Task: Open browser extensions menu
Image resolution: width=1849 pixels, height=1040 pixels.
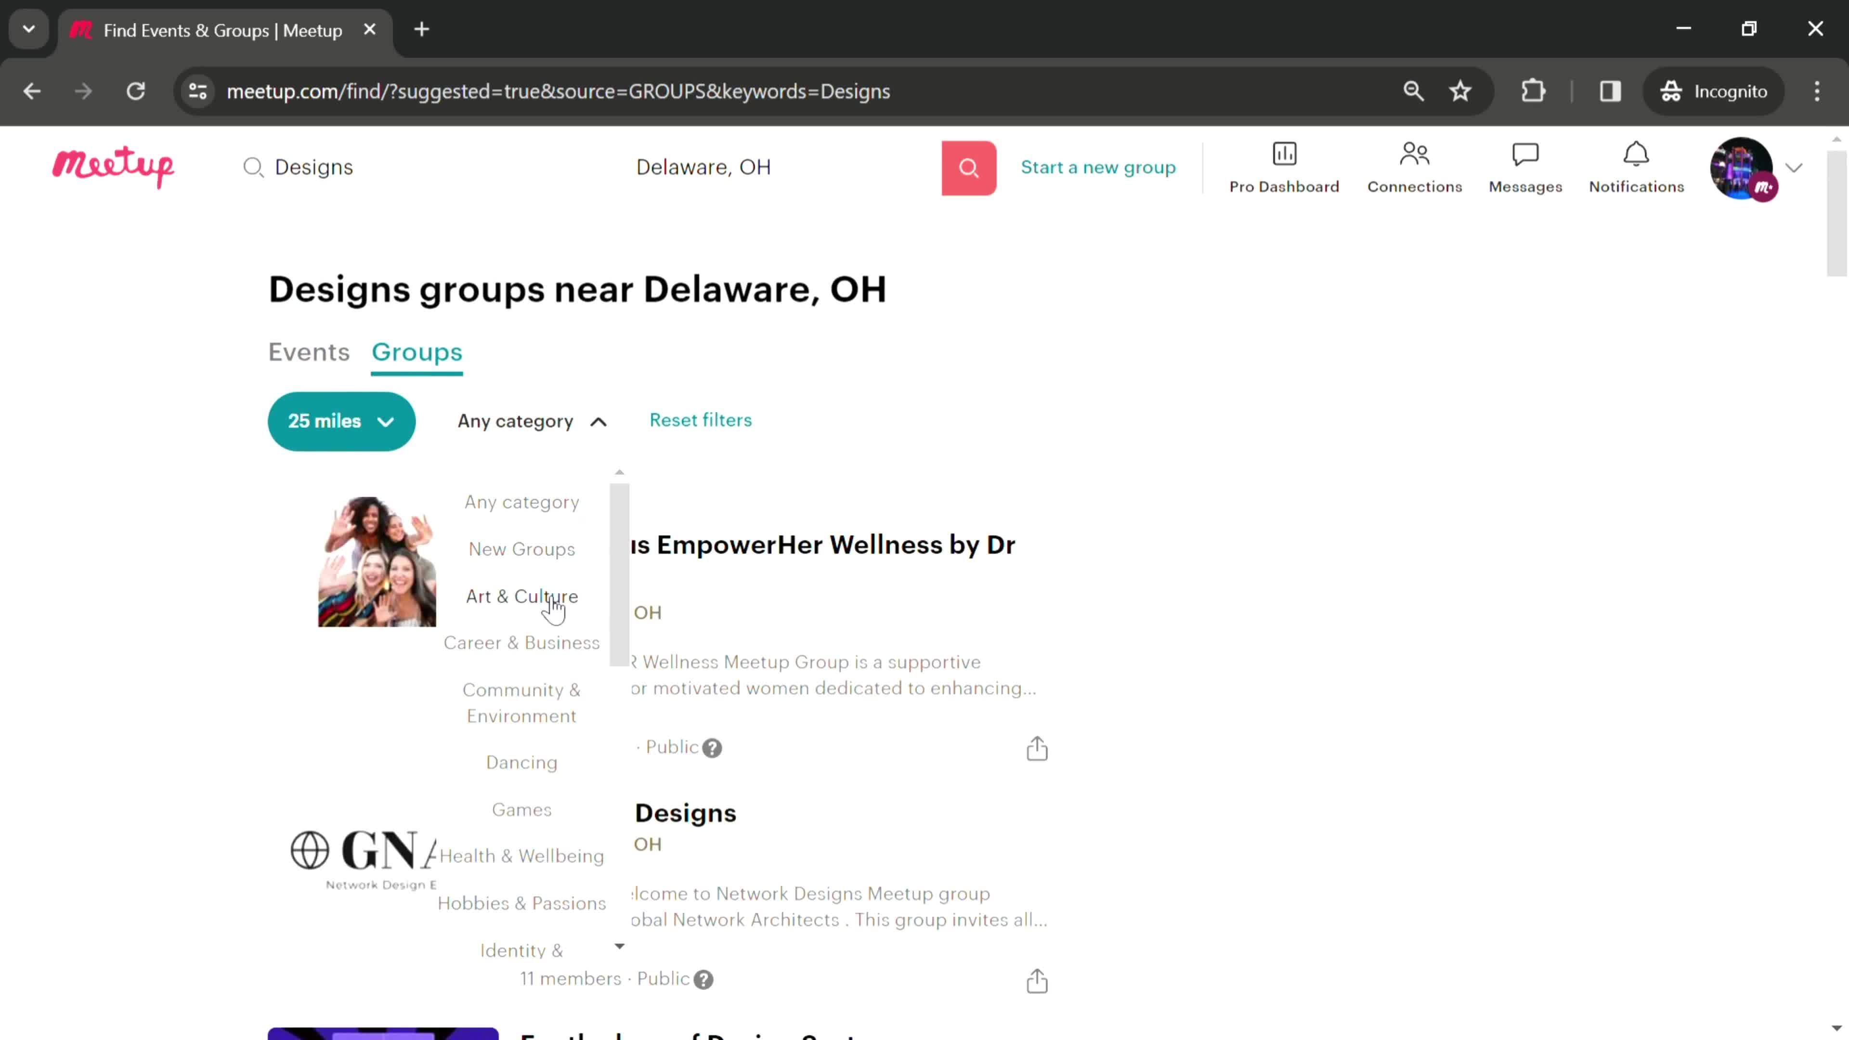Action: (1533, 91)
